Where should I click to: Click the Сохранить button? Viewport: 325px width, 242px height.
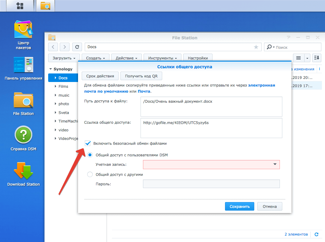(239, 206)
